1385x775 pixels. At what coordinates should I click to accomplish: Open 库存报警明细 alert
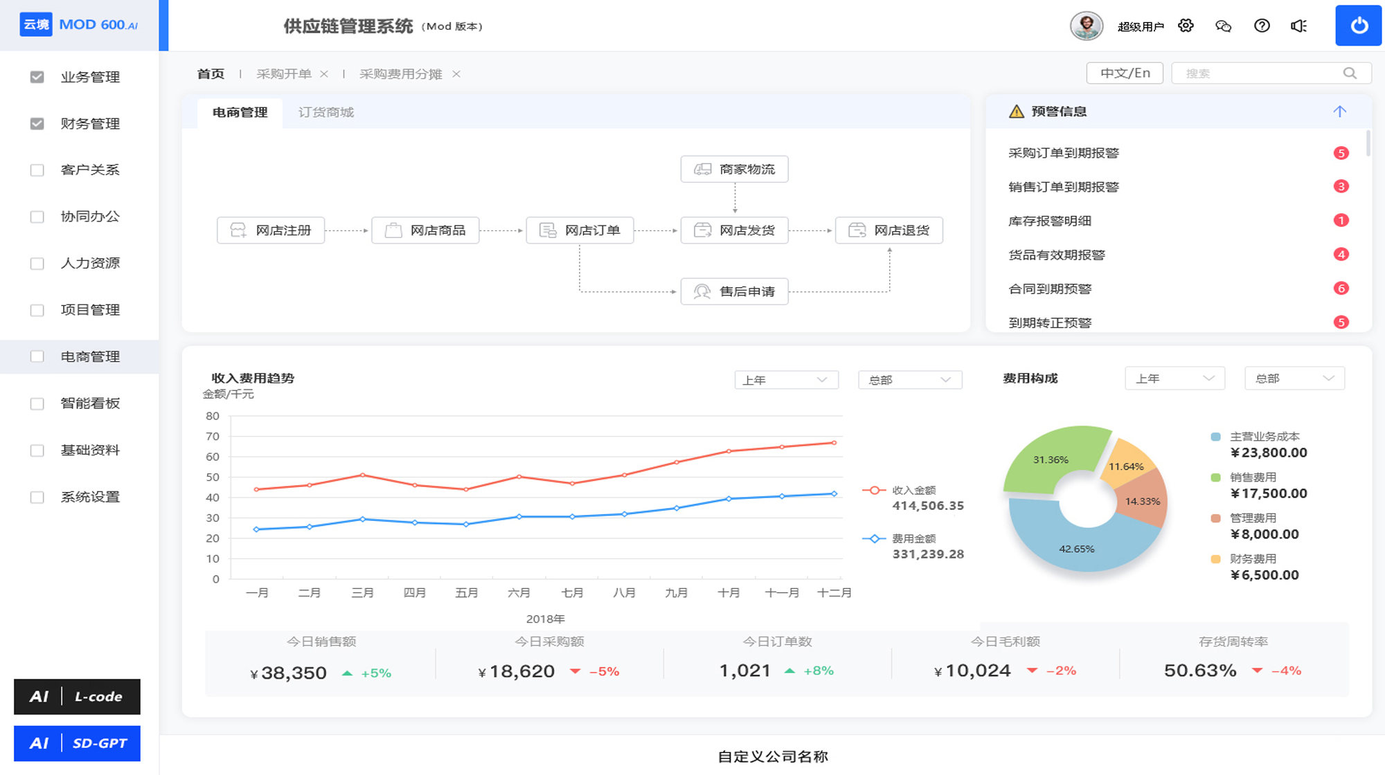(1050, 221)
